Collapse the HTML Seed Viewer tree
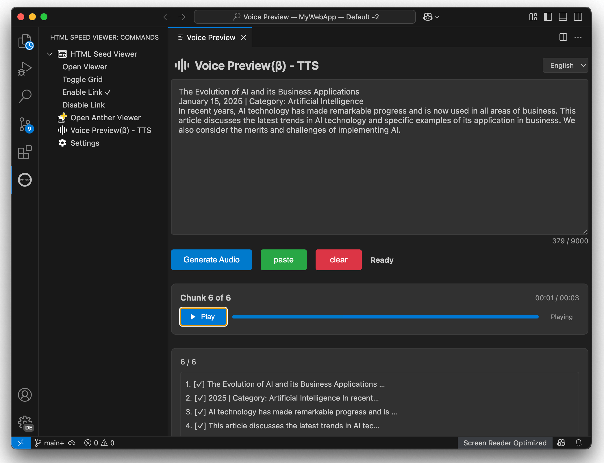This screenshot has height=463, width=604. coord(50,54)
